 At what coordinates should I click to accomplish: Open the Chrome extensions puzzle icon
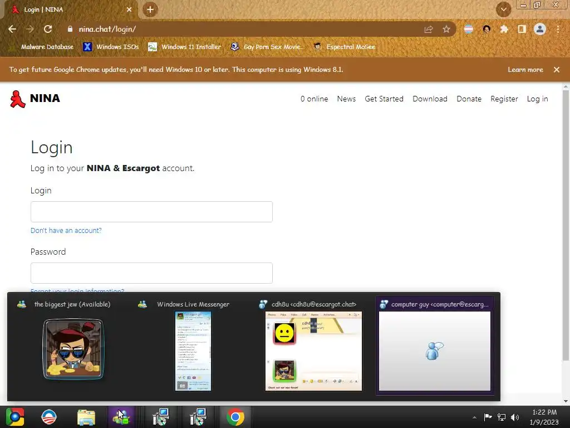(504, 29)
